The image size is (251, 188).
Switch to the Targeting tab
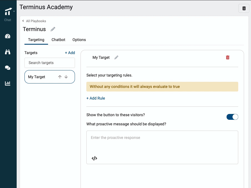[x=36, y=40]
